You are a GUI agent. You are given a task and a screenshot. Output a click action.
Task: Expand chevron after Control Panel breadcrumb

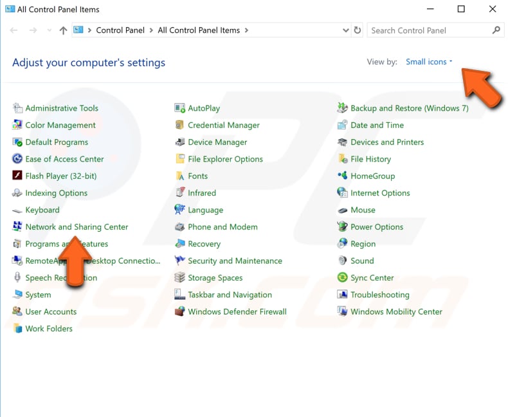pyautogui.click(x=151, y=30)
